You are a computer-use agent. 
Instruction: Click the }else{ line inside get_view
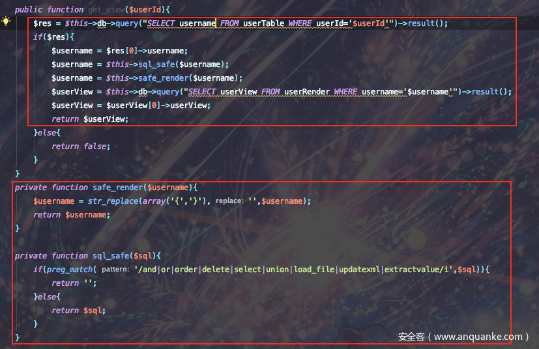(47, 133)
